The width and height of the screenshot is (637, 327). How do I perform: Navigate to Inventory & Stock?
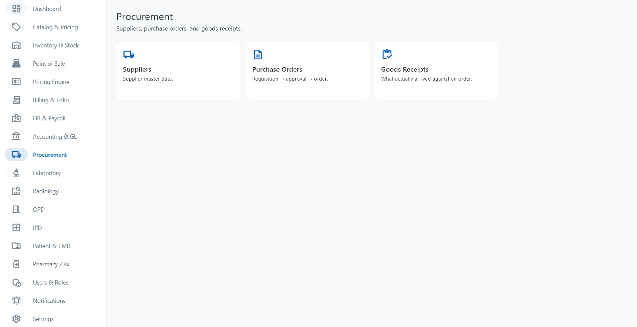coord(56,45)
